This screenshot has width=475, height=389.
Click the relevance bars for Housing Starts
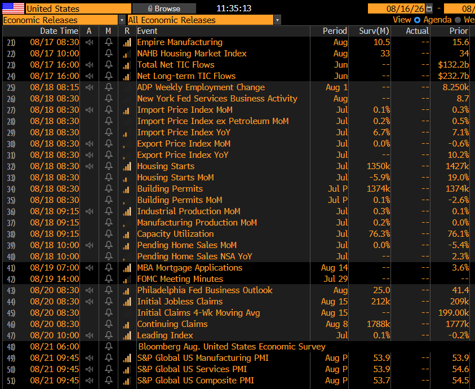point(127,166)
